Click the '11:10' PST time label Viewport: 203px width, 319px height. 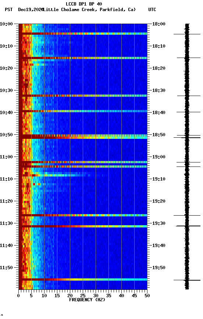(x=6, y=179)
